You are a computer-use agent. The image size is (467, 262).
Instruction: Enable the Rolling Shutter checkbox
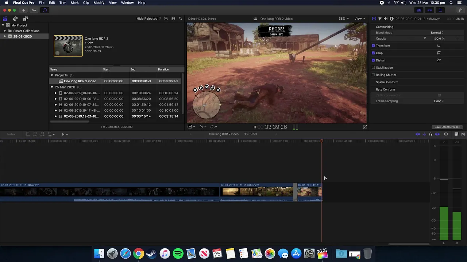pyautogui.click(x=373, y=75)
